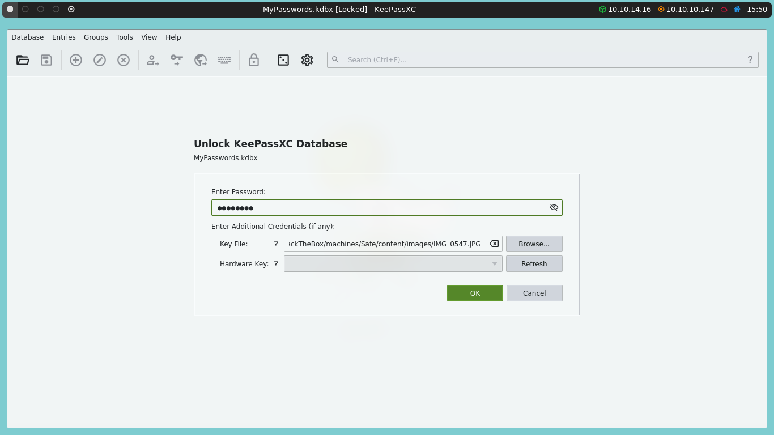Show Hardware Key help question mark
The width and height of the screenshot is (774, 435).
pyautogui.click(x=276, y=264)
